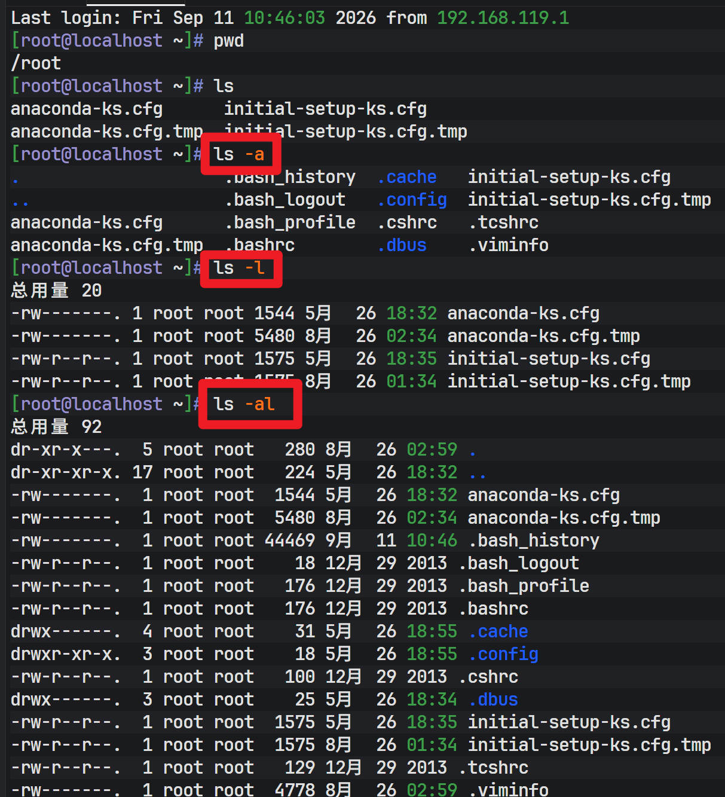Click '.cshrc' in the ls -al listing

pyautogui.click(x=488, y=677)
